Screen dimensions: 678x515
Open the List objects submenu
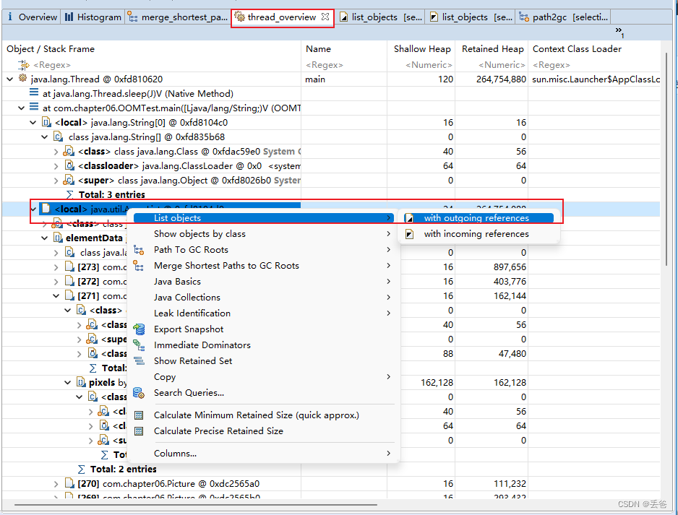[264, 218]
